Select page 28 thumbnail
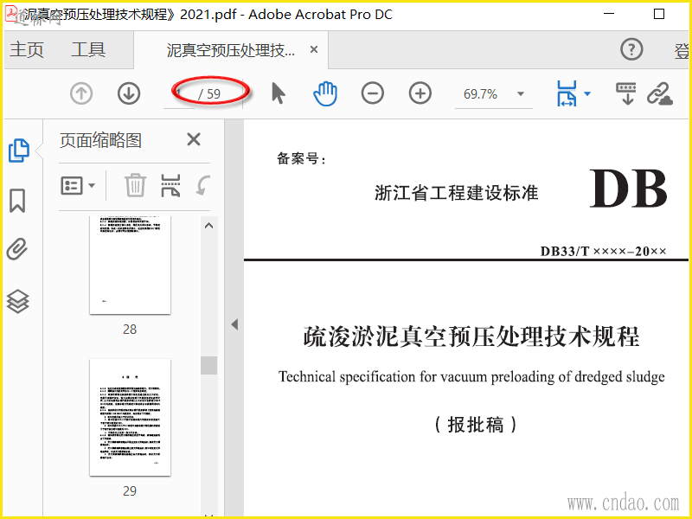 (x=131, y=265)
